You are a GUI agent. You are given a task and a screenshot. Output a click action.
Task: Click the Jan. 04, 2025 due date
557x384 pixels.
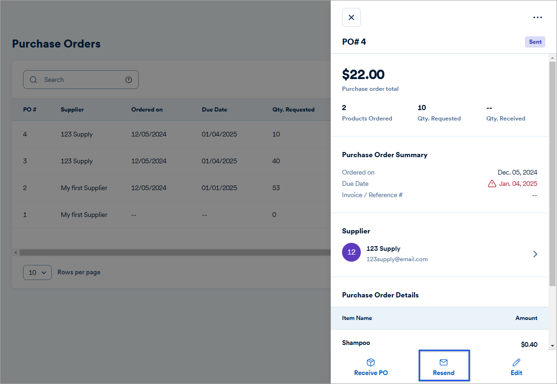(x=518, y=184)
